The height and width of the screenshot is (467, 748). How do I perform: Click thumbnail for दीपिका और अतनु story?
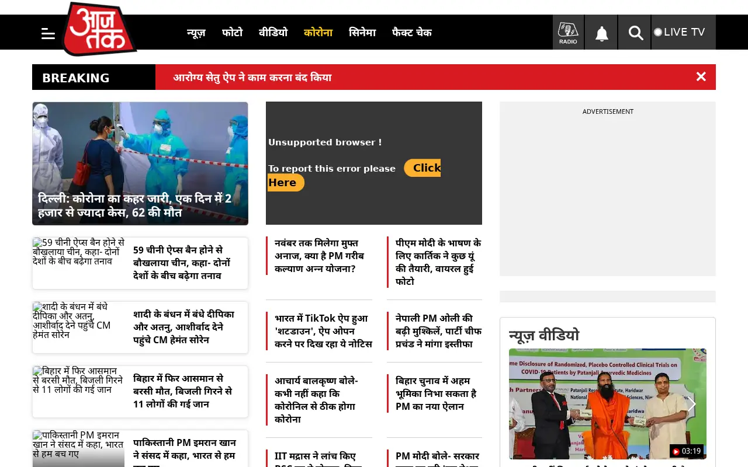(x=78, y=327)
